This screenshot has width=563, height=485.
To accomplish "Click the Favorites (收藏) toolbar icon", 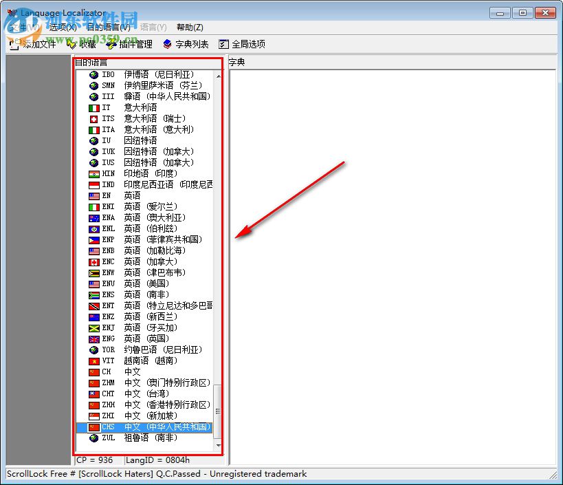I will pos(71,43).
